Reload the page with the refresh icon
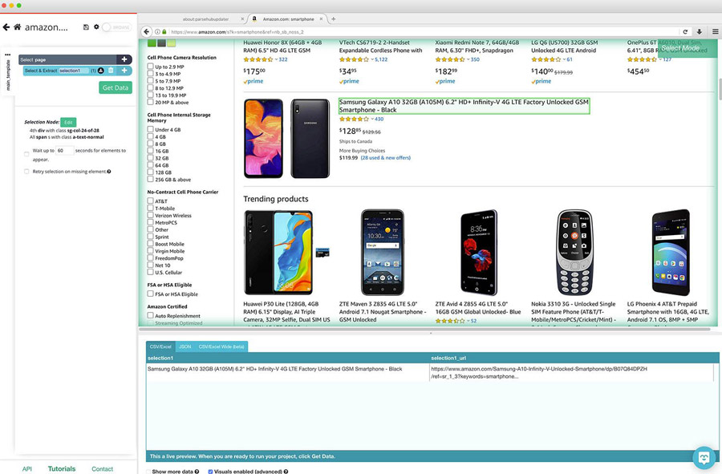 [685, 32]
